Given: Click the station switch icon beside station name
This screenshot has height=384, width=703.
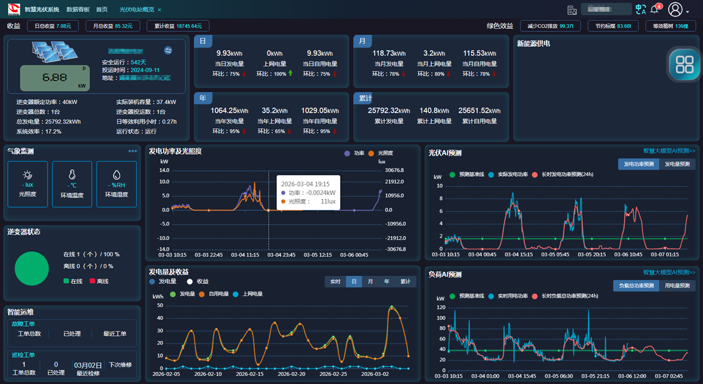Looking at the screenshot, I should (168, 51).
